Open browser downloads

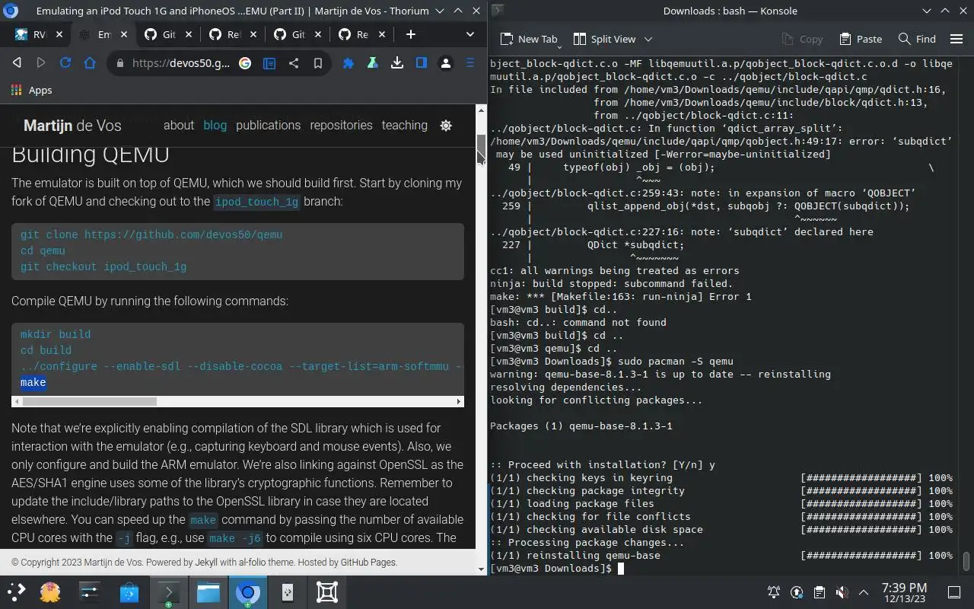click(397, 63)
